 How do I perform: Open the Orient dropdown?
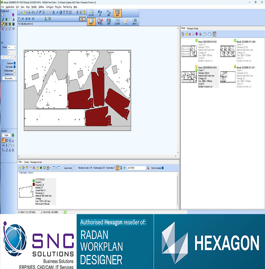click(x=11, y=47)
